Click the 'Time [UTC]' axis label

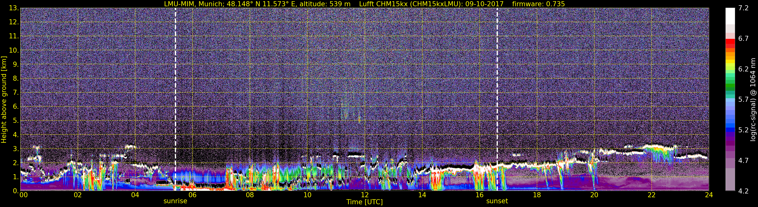[365, 202]
